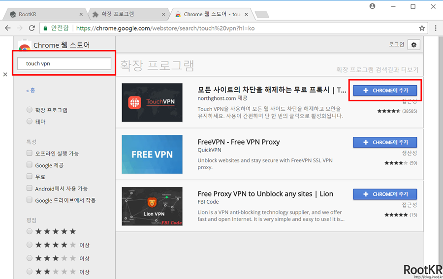443x279 pixels.
Task: Click the user profile icon in the title bar
Action: click(x=373, y=6)
